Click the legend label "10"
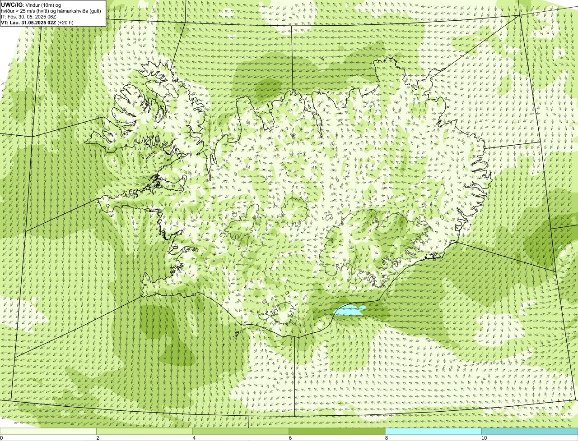 (x=484, y=438)
